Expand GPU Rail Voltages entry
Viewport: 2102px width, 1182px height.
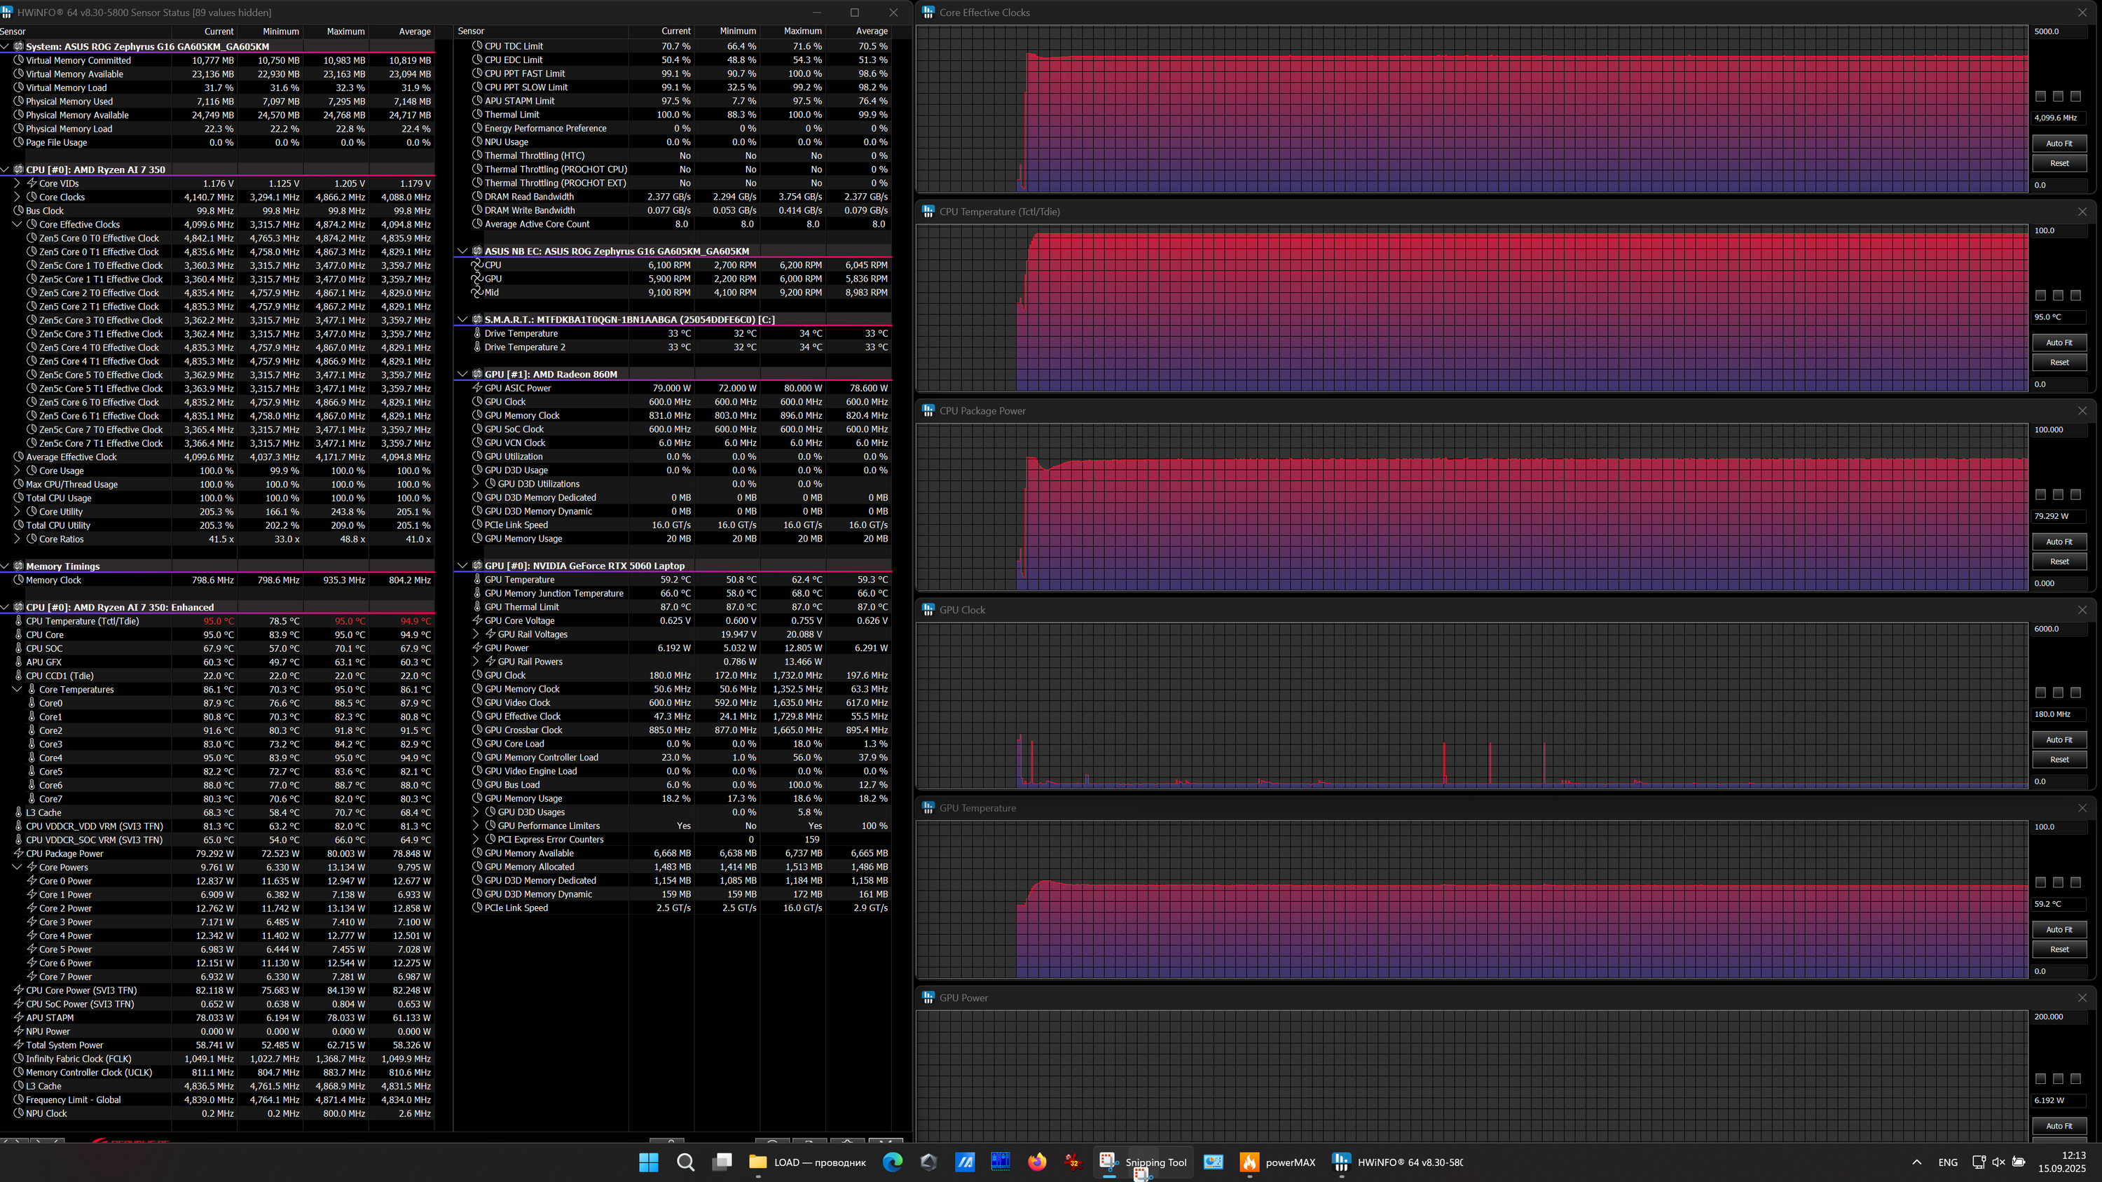(477, 634)
